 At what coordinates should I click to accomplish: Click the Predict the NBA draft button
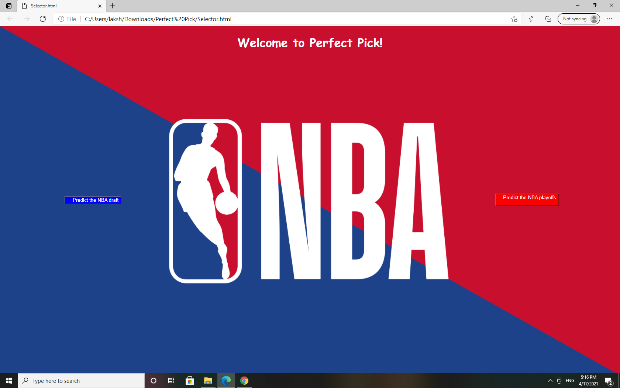[x=93, y=200]
